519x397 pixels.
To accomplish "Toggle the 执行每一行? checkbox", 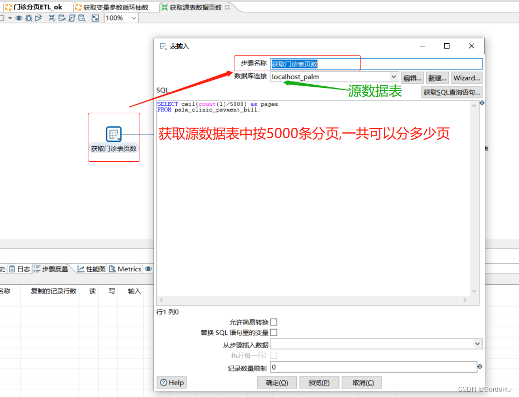I will [x=274, y=355].
